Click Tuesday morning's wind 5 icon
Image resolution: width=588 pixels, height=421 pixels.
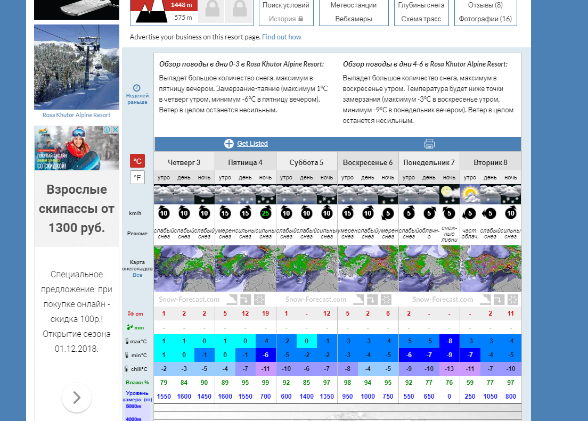470,213
